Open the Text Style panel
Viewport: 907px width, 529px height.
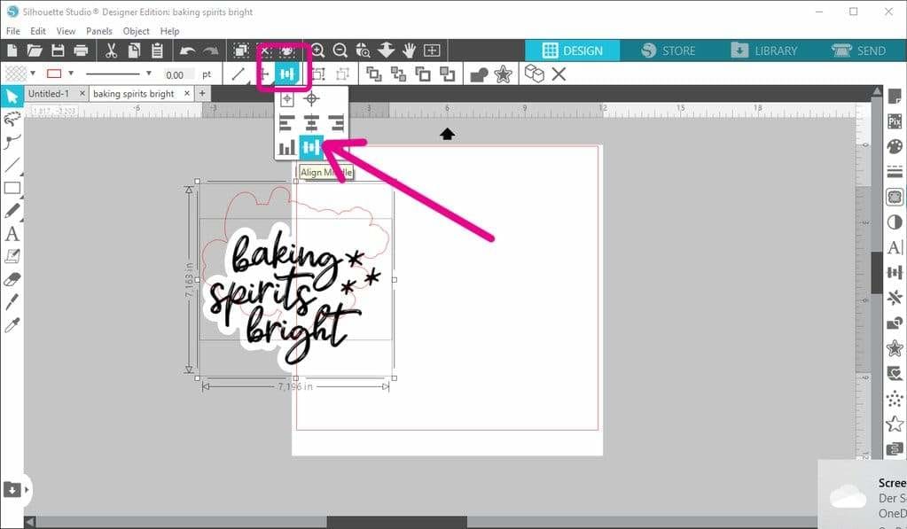click(895, 247)
